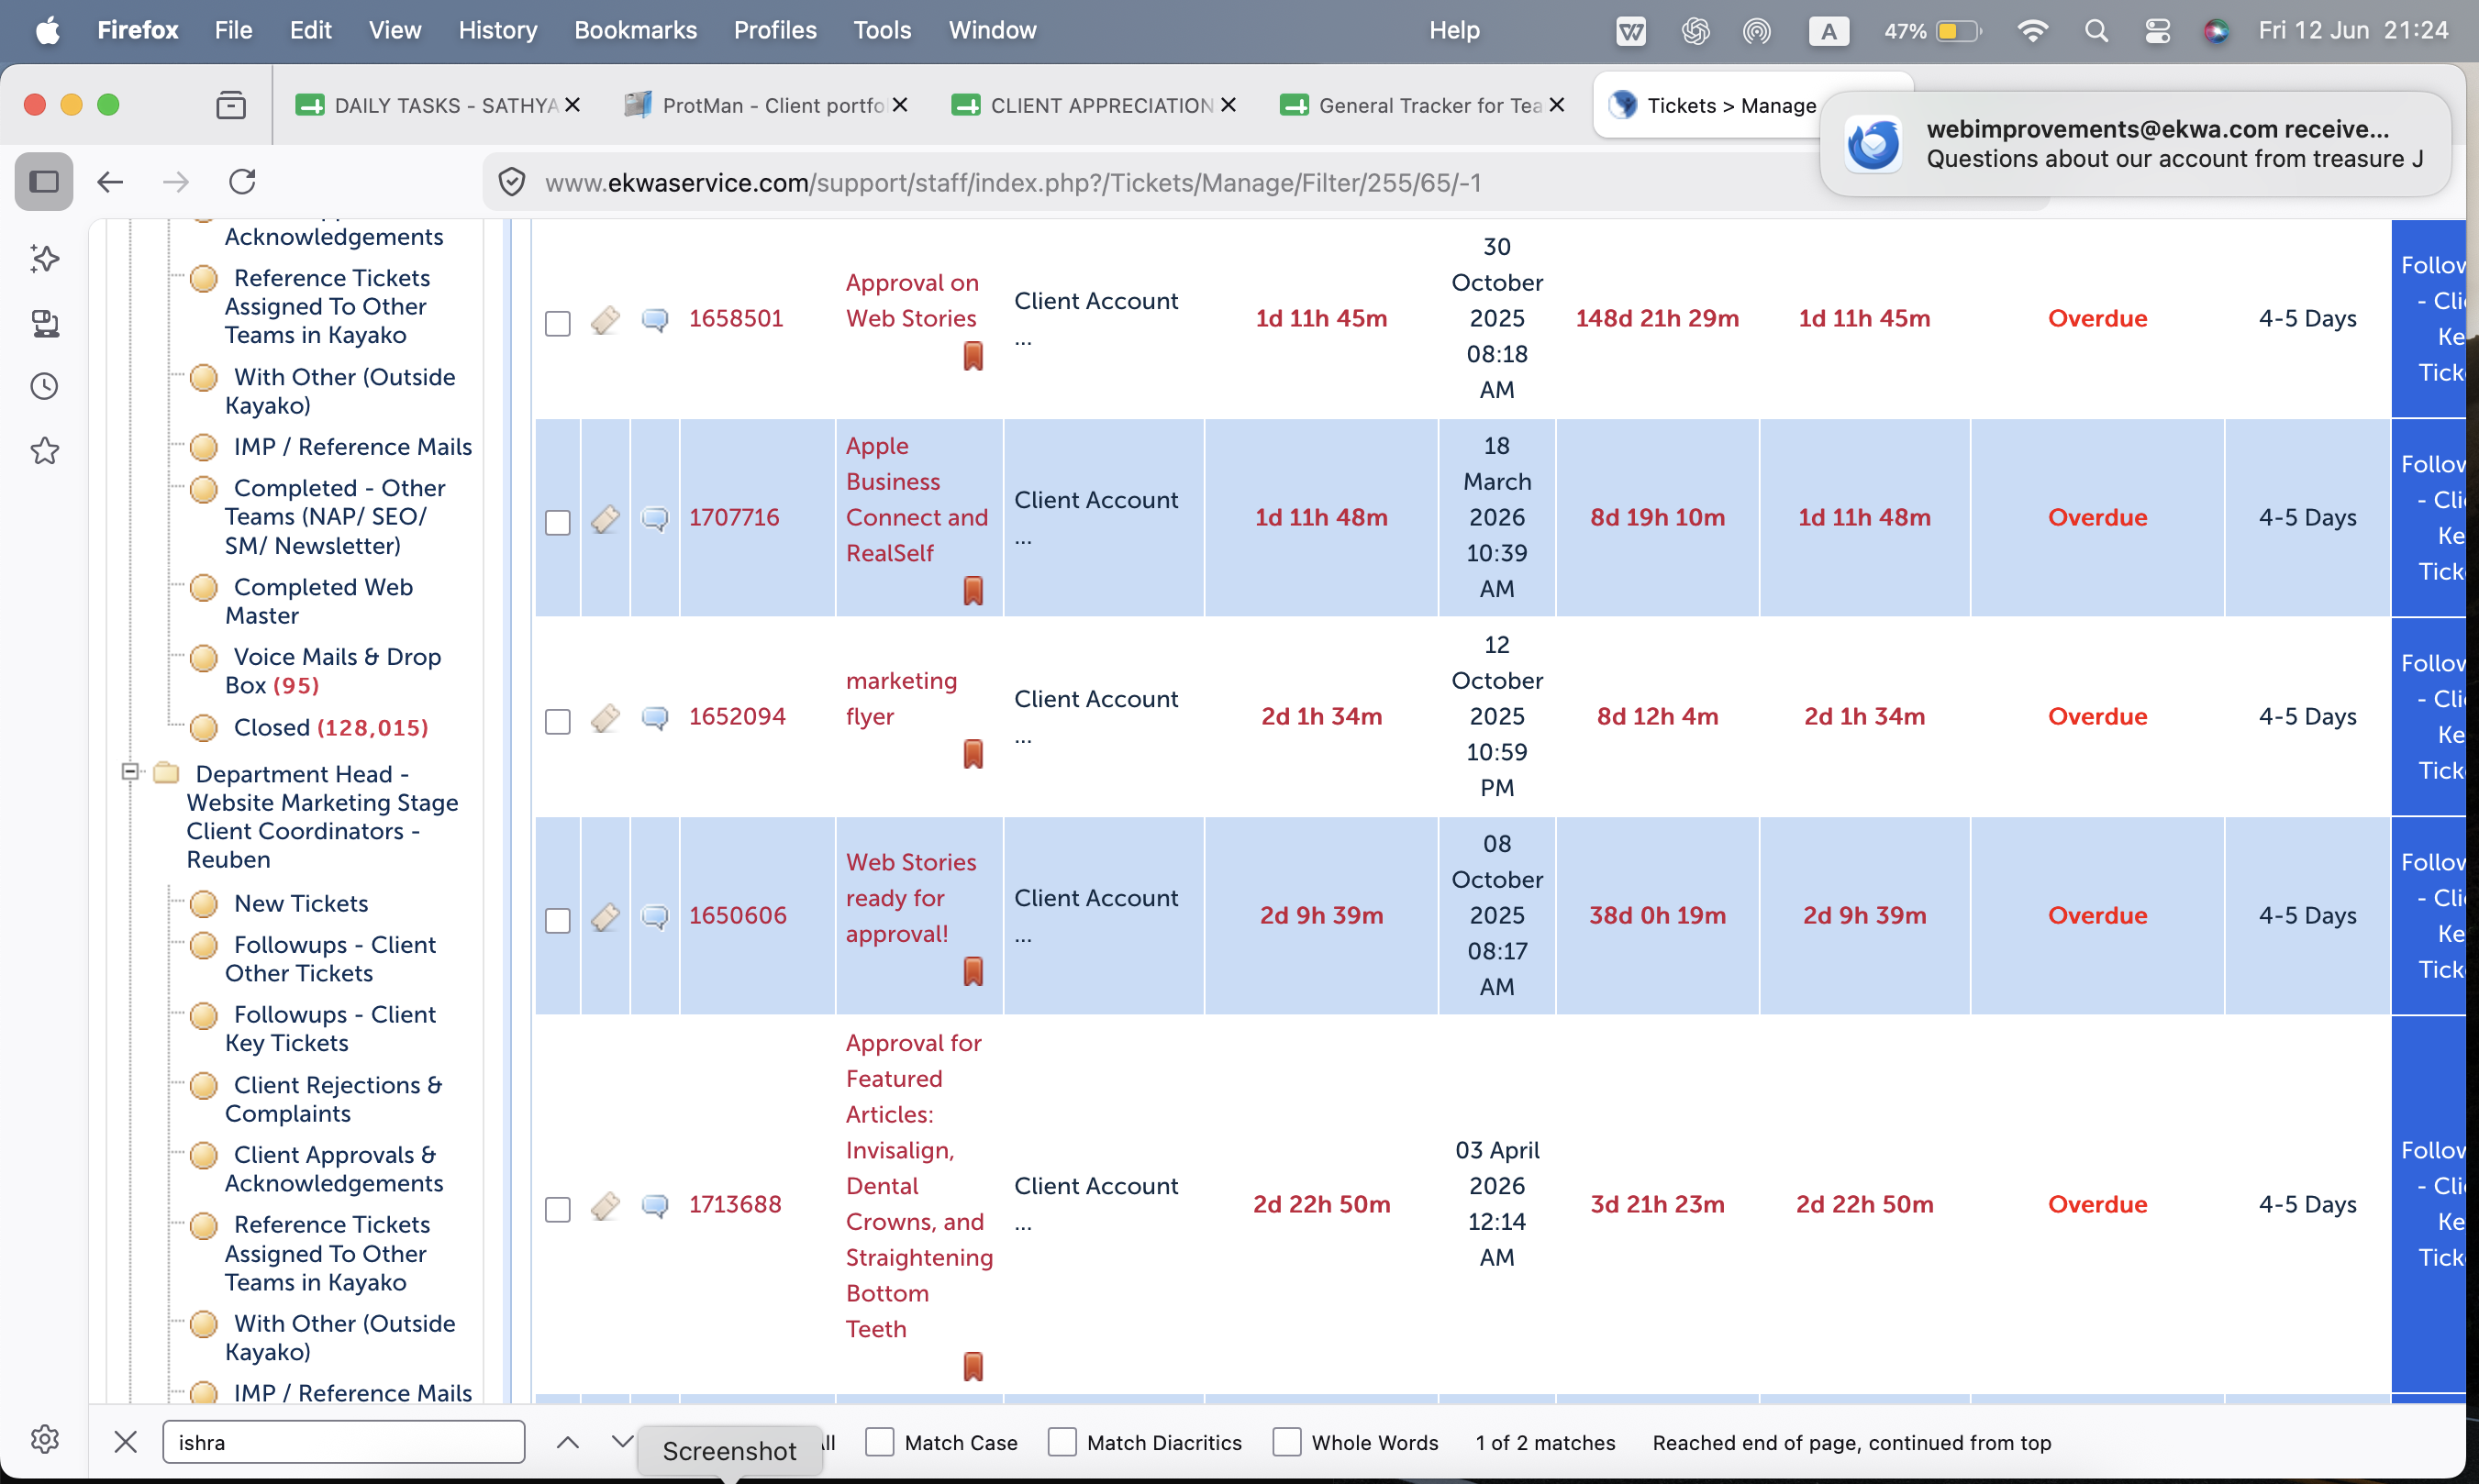Tick checkbox for ticket 1652094
2479x1484 pixels.
tap(557, 721)
